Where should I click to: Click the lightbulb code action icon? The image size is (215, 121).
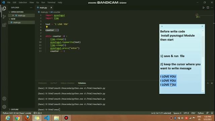tap(47, 27)
